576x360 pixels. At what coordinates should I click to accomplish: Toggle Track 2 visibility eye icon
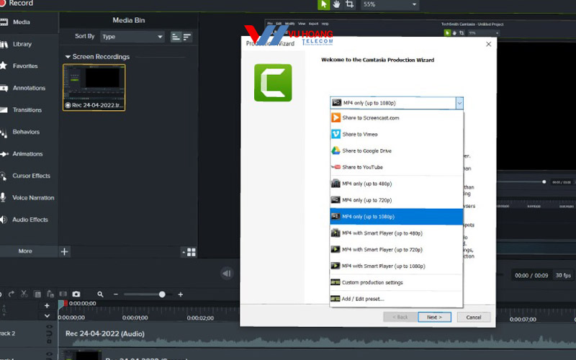pos(49,327)
